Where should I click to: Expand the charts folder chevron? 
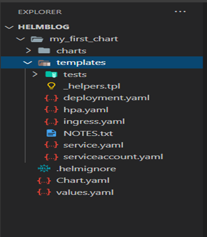29,51
